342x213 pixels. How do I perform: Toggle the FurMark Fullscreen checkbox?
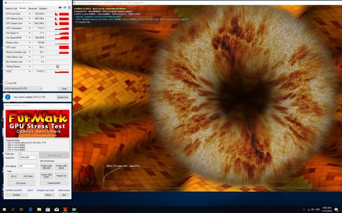20,153
